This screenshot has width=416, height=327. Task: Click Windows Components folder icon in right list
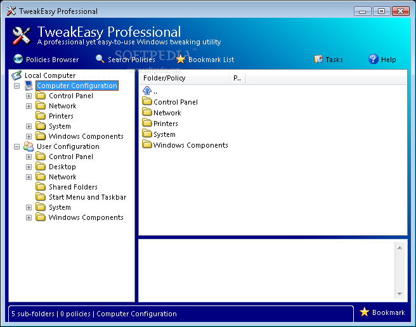146,144
